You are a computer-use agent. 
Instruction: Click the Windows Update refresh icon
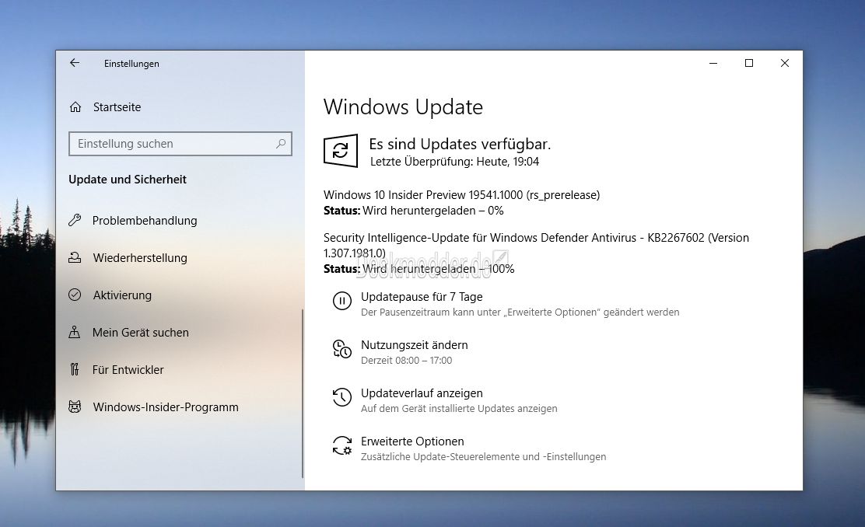[x=341, y=150]
